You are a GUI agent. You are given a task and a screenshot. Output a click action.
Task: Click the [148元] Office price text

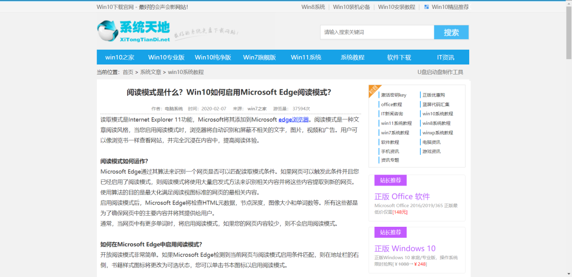400,212
